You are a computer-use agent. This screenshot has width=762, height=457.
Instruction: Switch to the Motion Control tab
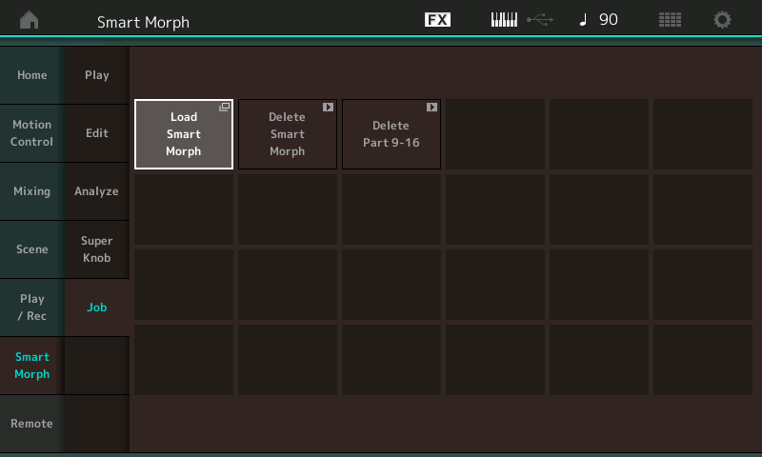(31, 133)
